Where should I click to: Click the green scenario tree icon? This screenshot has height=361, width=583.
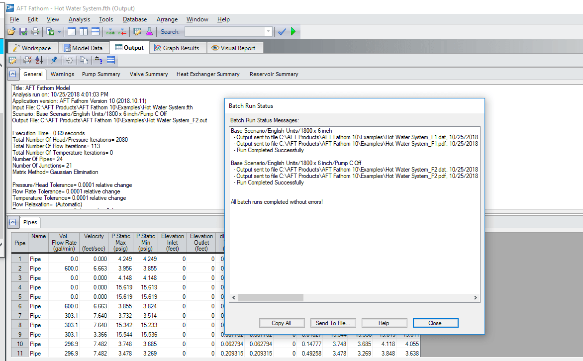pyautogui.click(x=110, y=32)
